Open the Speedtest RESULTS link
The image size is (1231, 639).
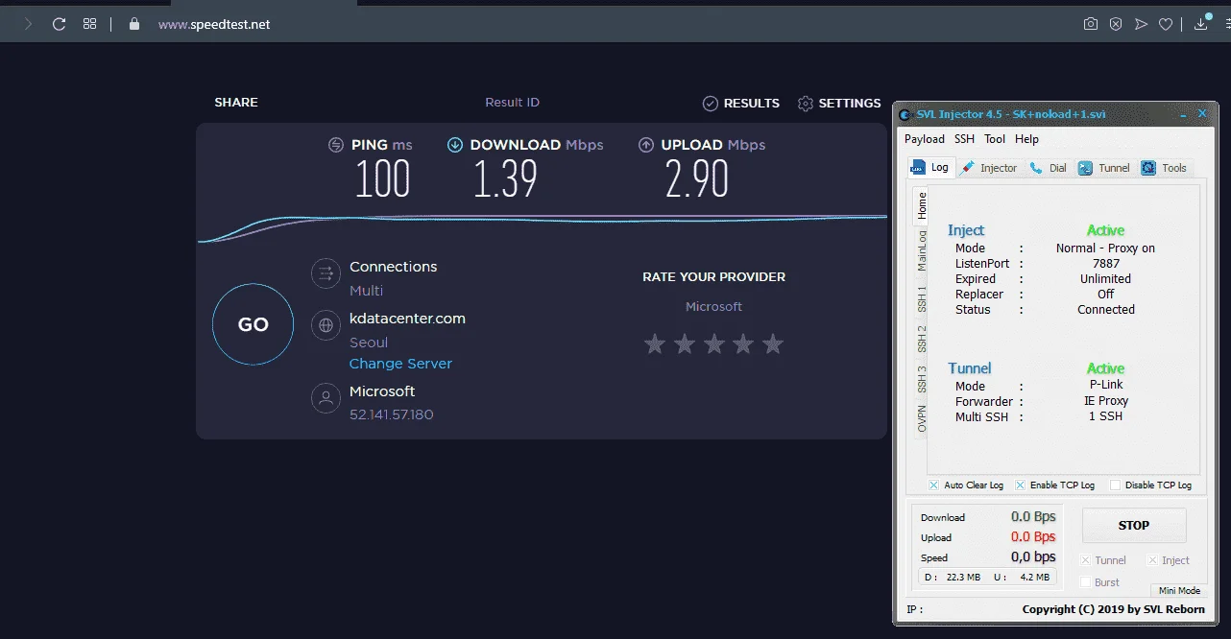(741, 103)
